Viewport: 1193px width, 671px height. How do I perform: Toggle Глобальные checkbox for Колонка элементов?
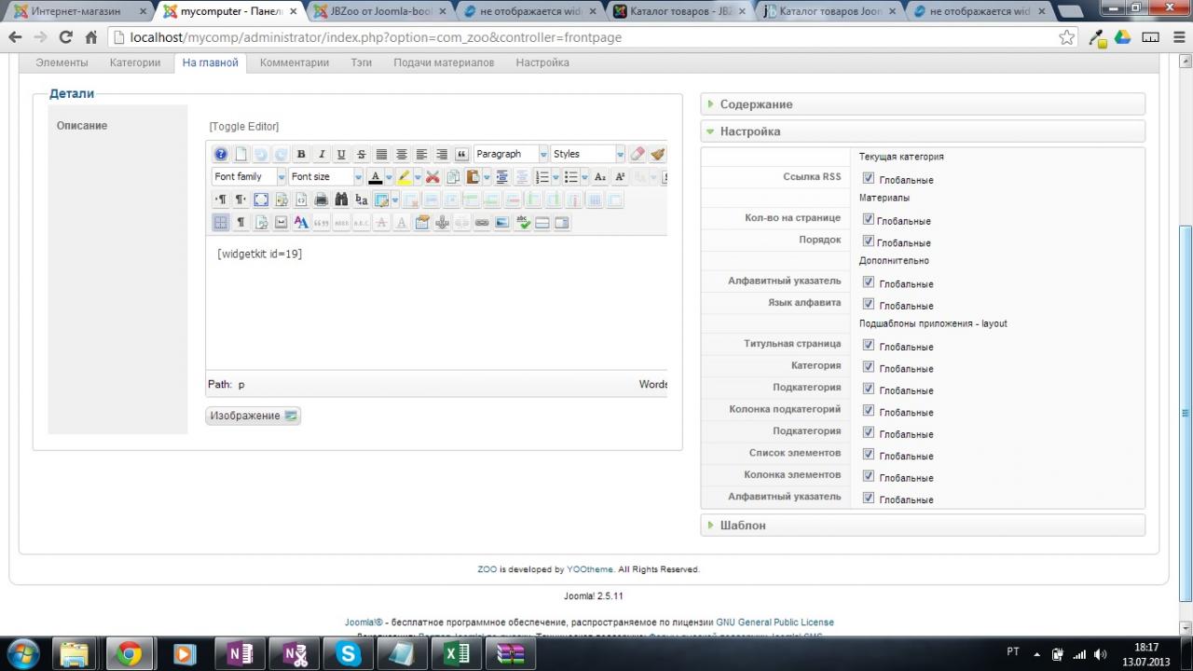[869, 476]
